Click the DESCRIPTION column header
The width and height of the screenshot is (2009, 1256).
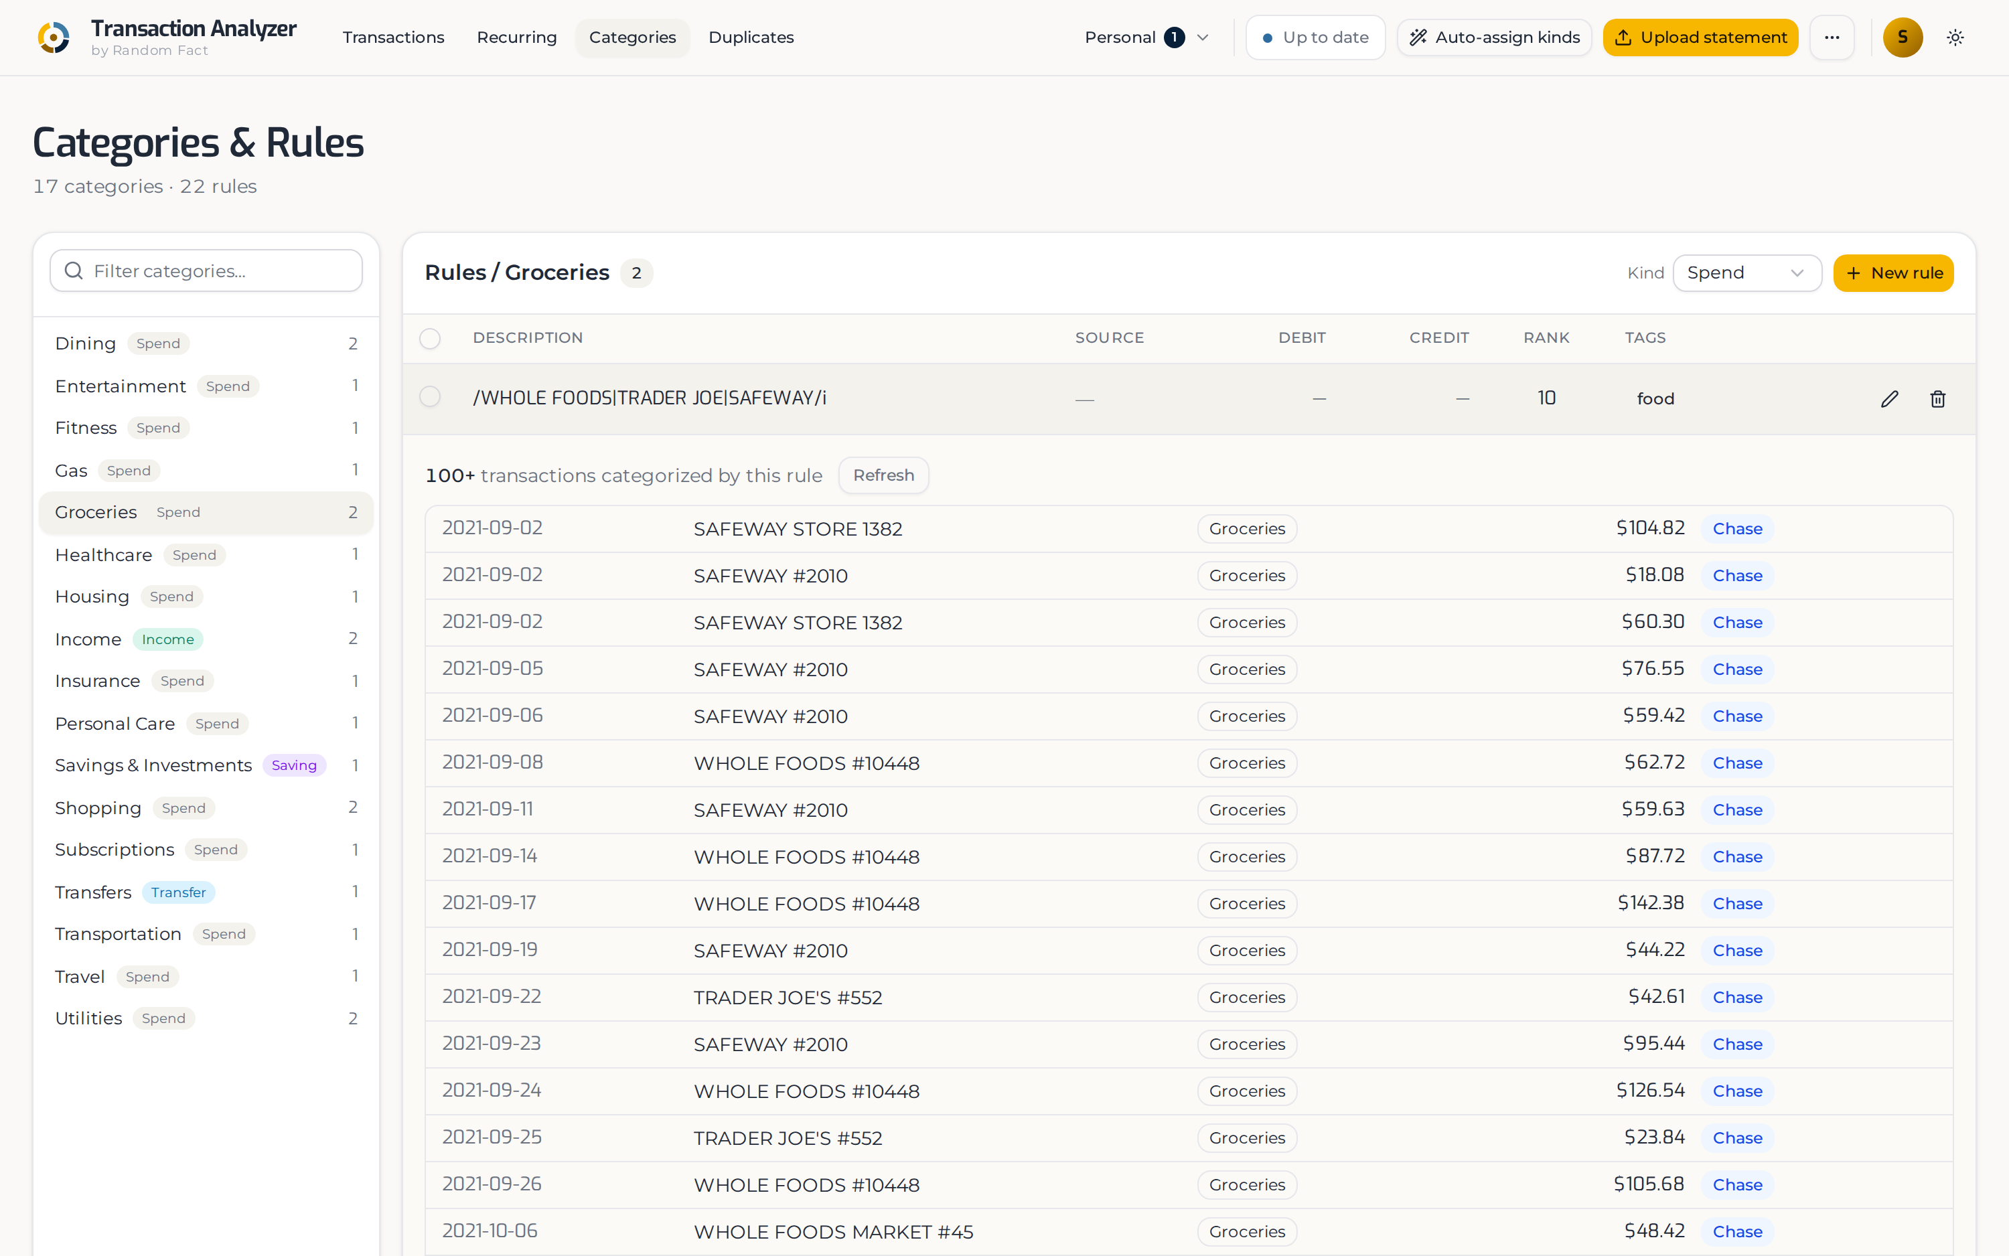click(x=528, y=338)
